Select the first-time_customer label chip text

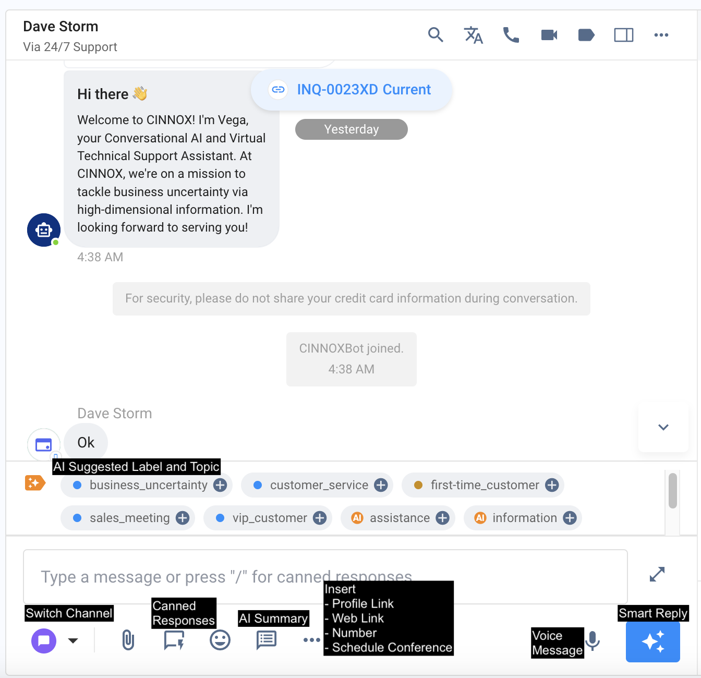[x=485, y=485]
